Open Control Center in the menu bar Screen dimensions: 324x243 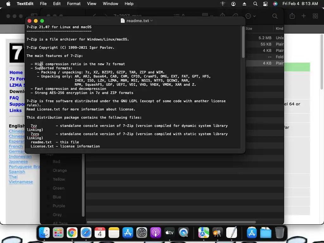tap(265, 4)
